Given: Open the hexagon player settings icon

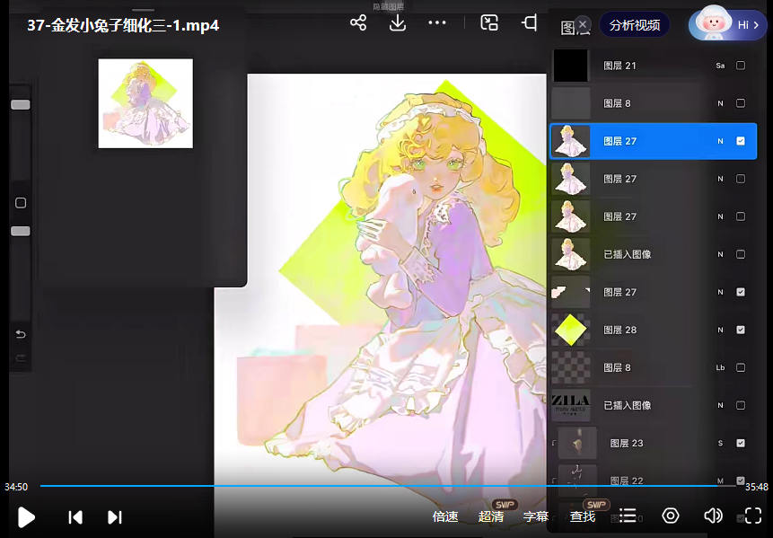Looking at the screenshot, I should pos(671,516).
